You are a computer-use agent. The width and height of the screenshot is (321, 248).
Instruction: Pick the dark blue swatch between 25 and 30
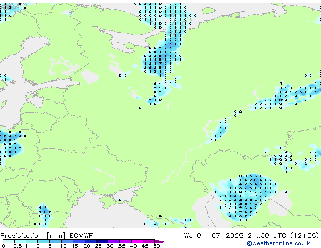(102, 241)
